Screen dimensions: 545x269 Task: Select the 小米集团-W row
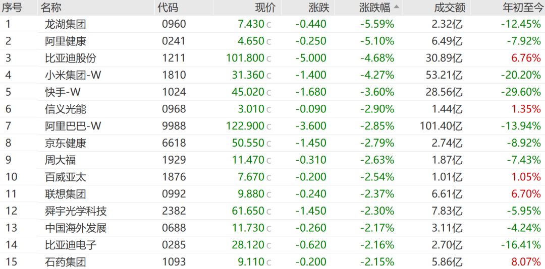point(73,75)
